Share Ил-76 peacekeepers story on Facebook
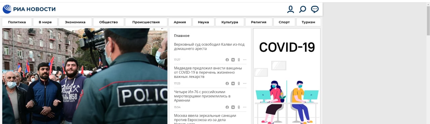The image size is (430, 124). [227, 107]
